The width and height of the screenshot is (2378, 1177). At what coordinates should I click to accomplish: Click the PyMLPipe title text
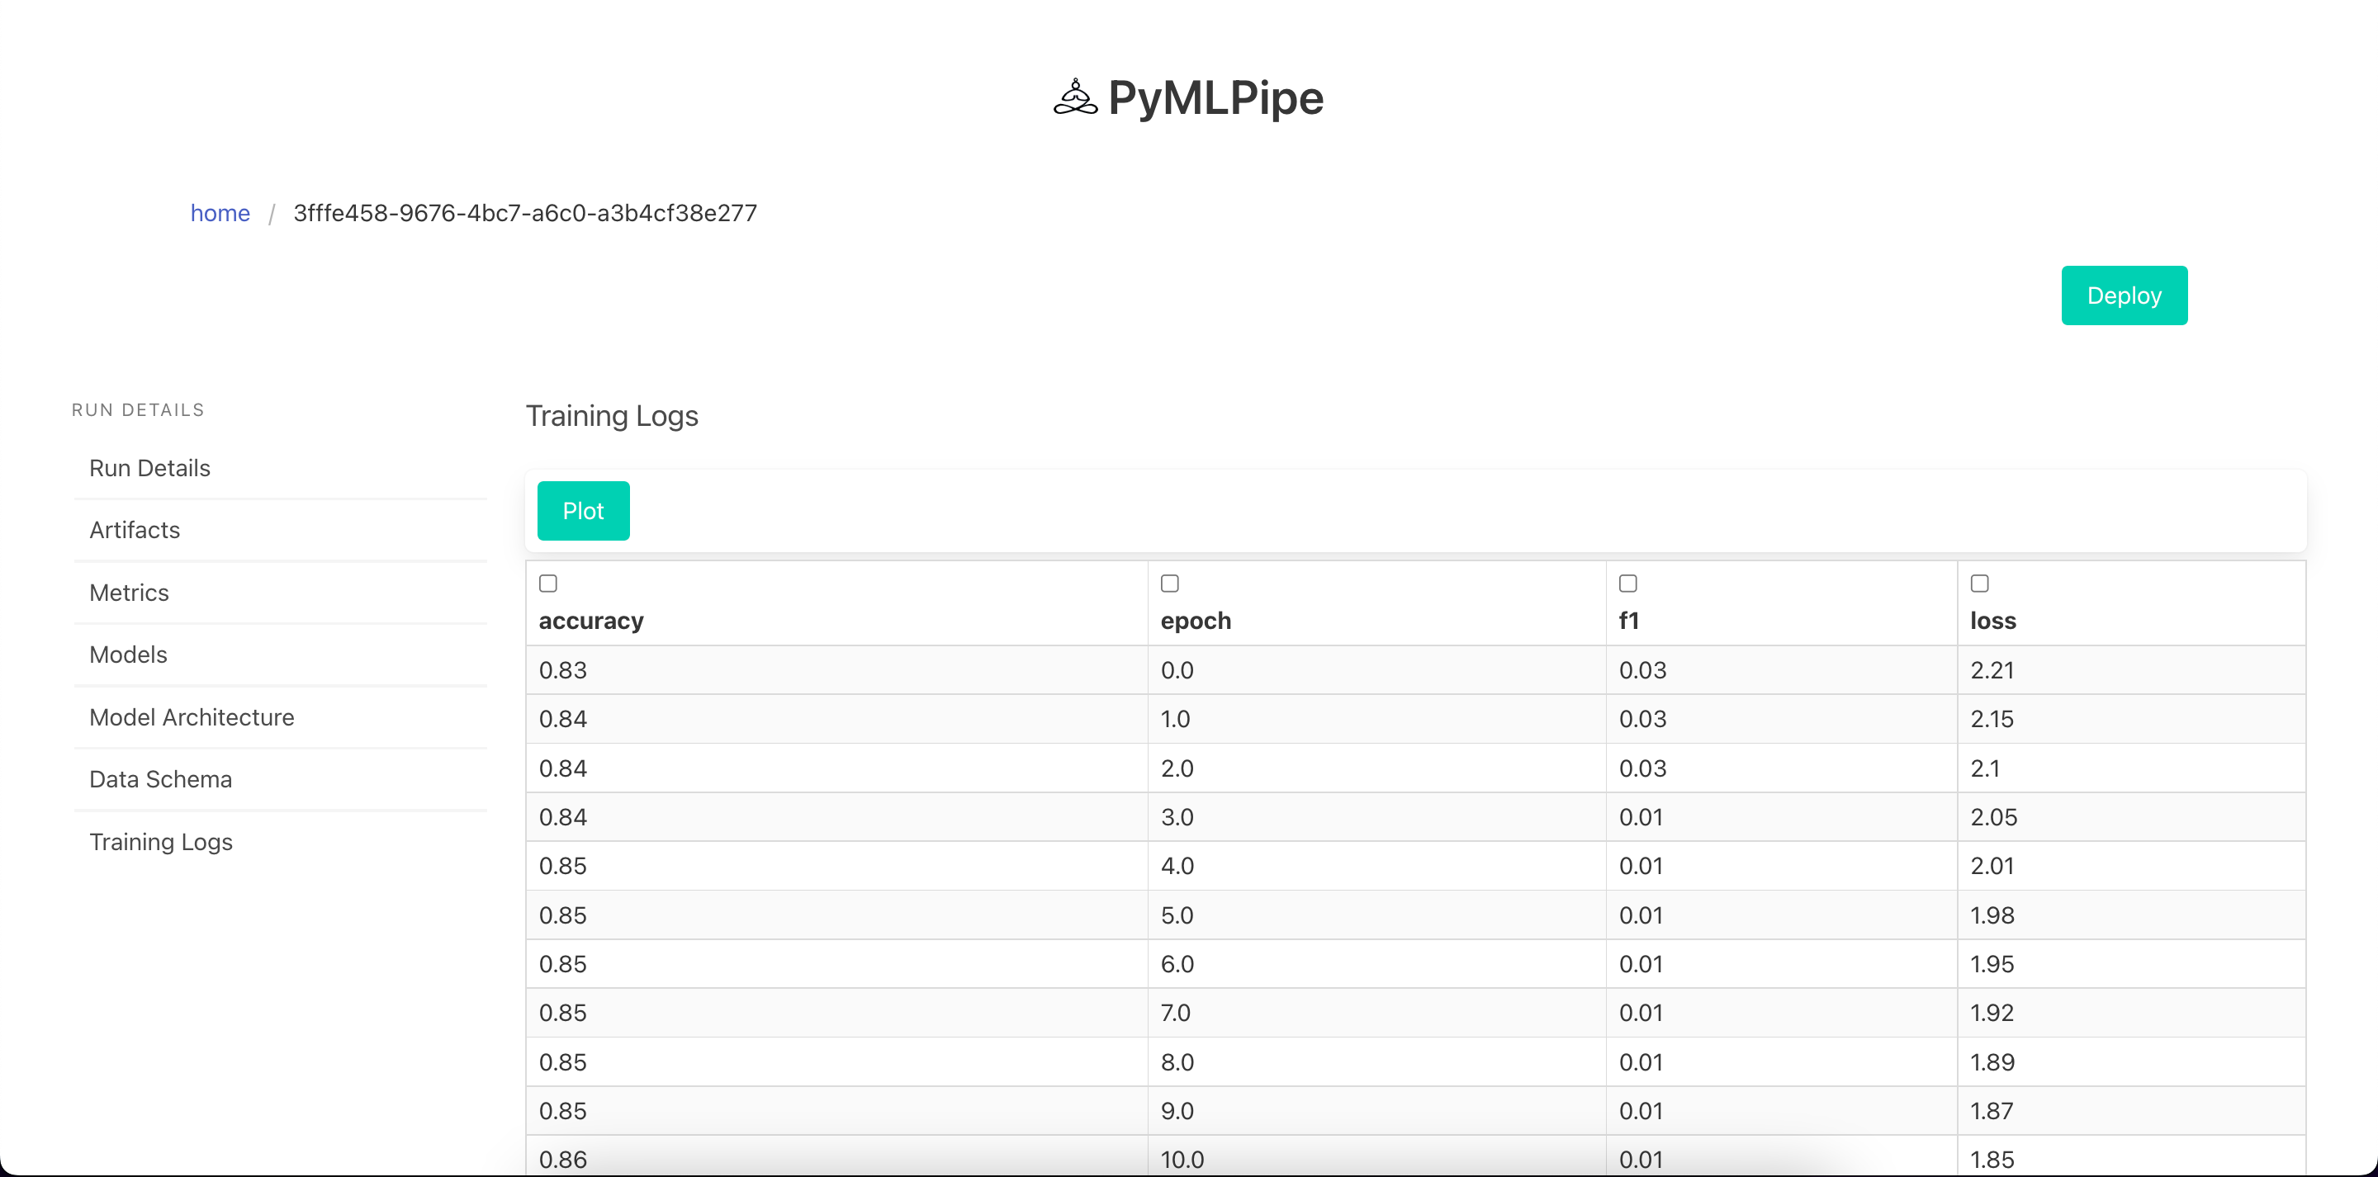click(x=1215, y=98)
